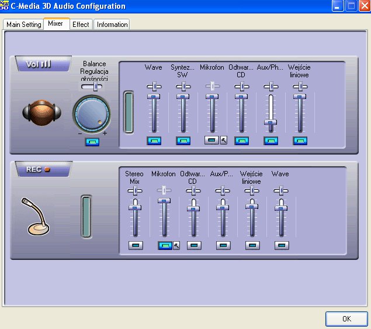
Task: Click recording Wave balance slider
Action: click(x=281, y=191)
